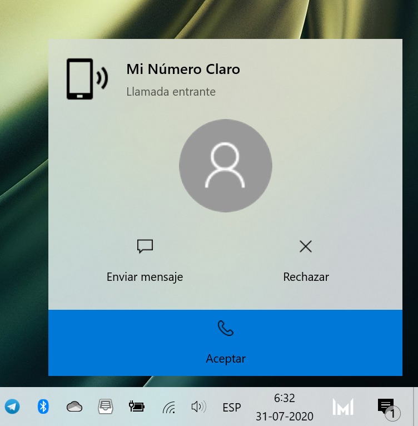
Task: Open Telegram from the system tray
Action: tap(12, 407)
